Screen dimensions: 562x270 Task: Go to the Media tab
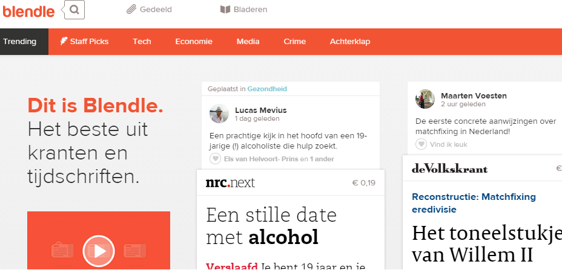click(248, 42)
